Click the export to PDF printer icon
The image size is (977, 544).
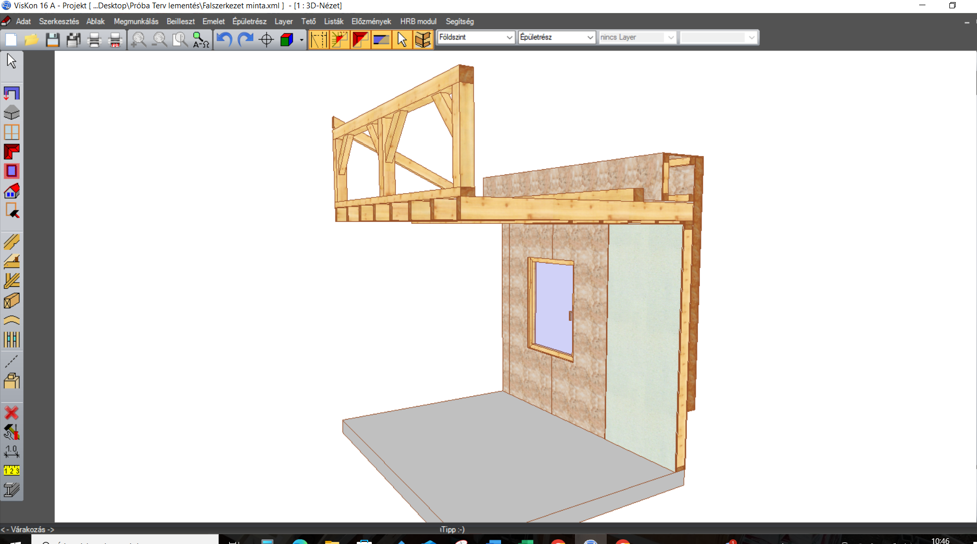point(115,40)
